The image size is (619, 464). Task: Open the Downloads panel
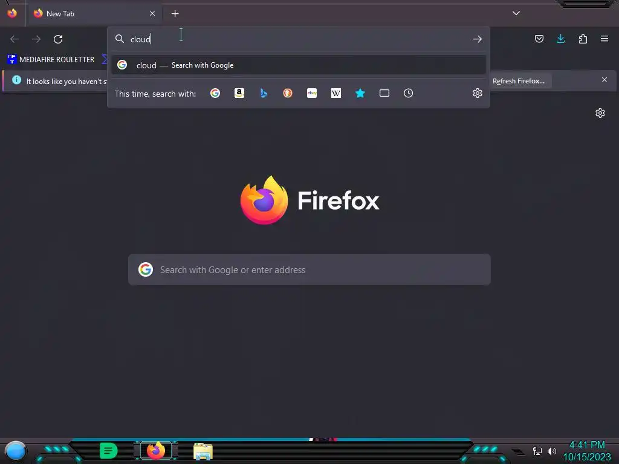560,39
